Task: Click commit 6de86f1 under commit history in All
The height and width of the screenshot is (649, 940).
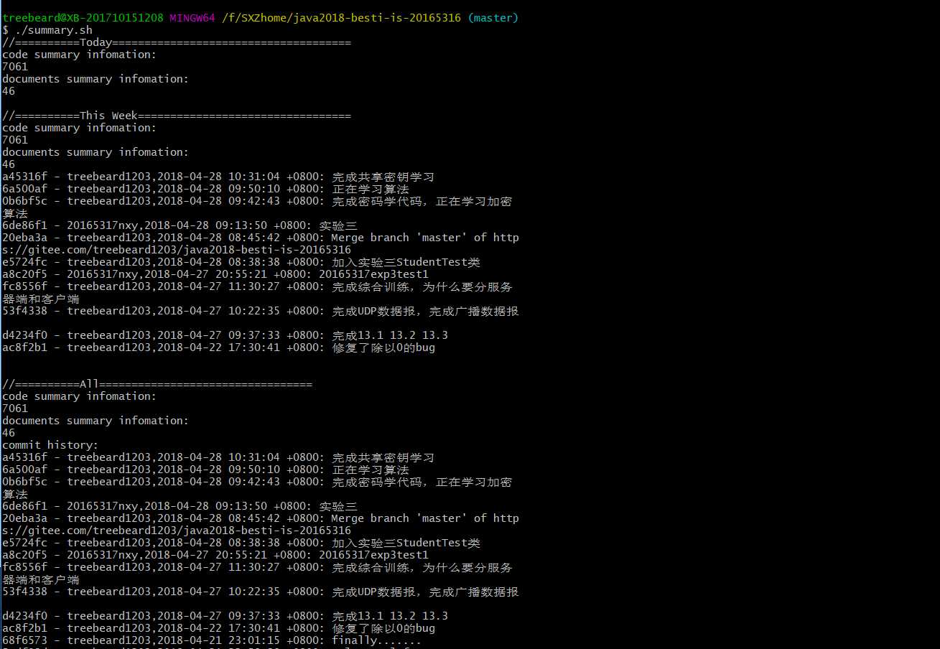Action: [180, 506]
